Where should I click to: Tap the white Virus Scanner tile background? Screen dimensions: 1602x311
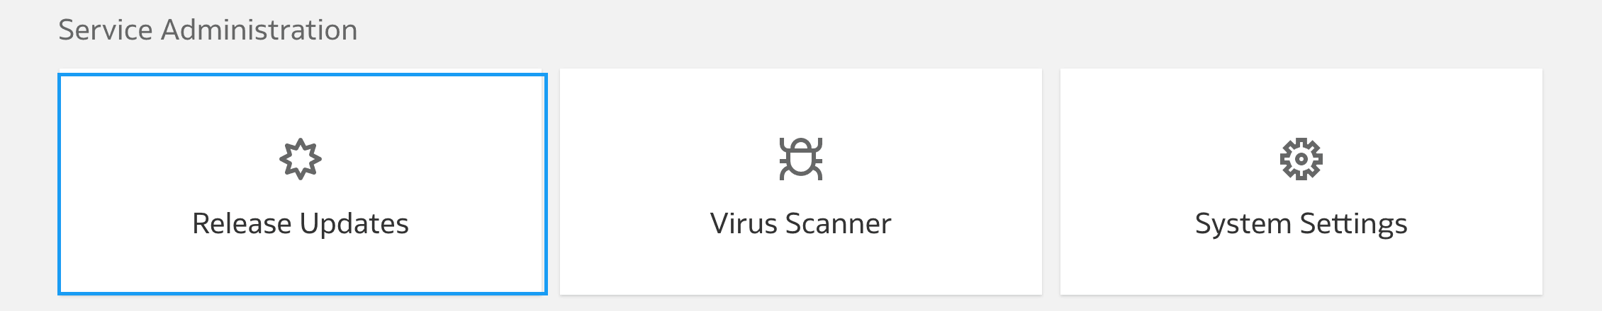(801, 182)
